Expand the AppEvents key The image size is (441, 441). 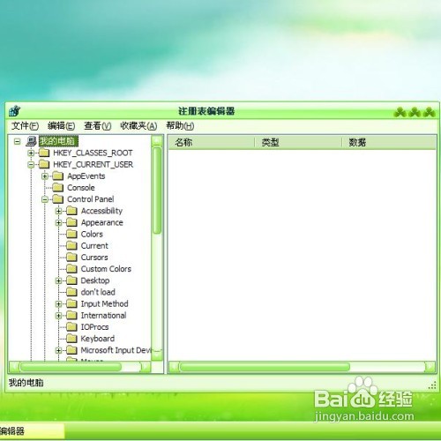point(45,176)
